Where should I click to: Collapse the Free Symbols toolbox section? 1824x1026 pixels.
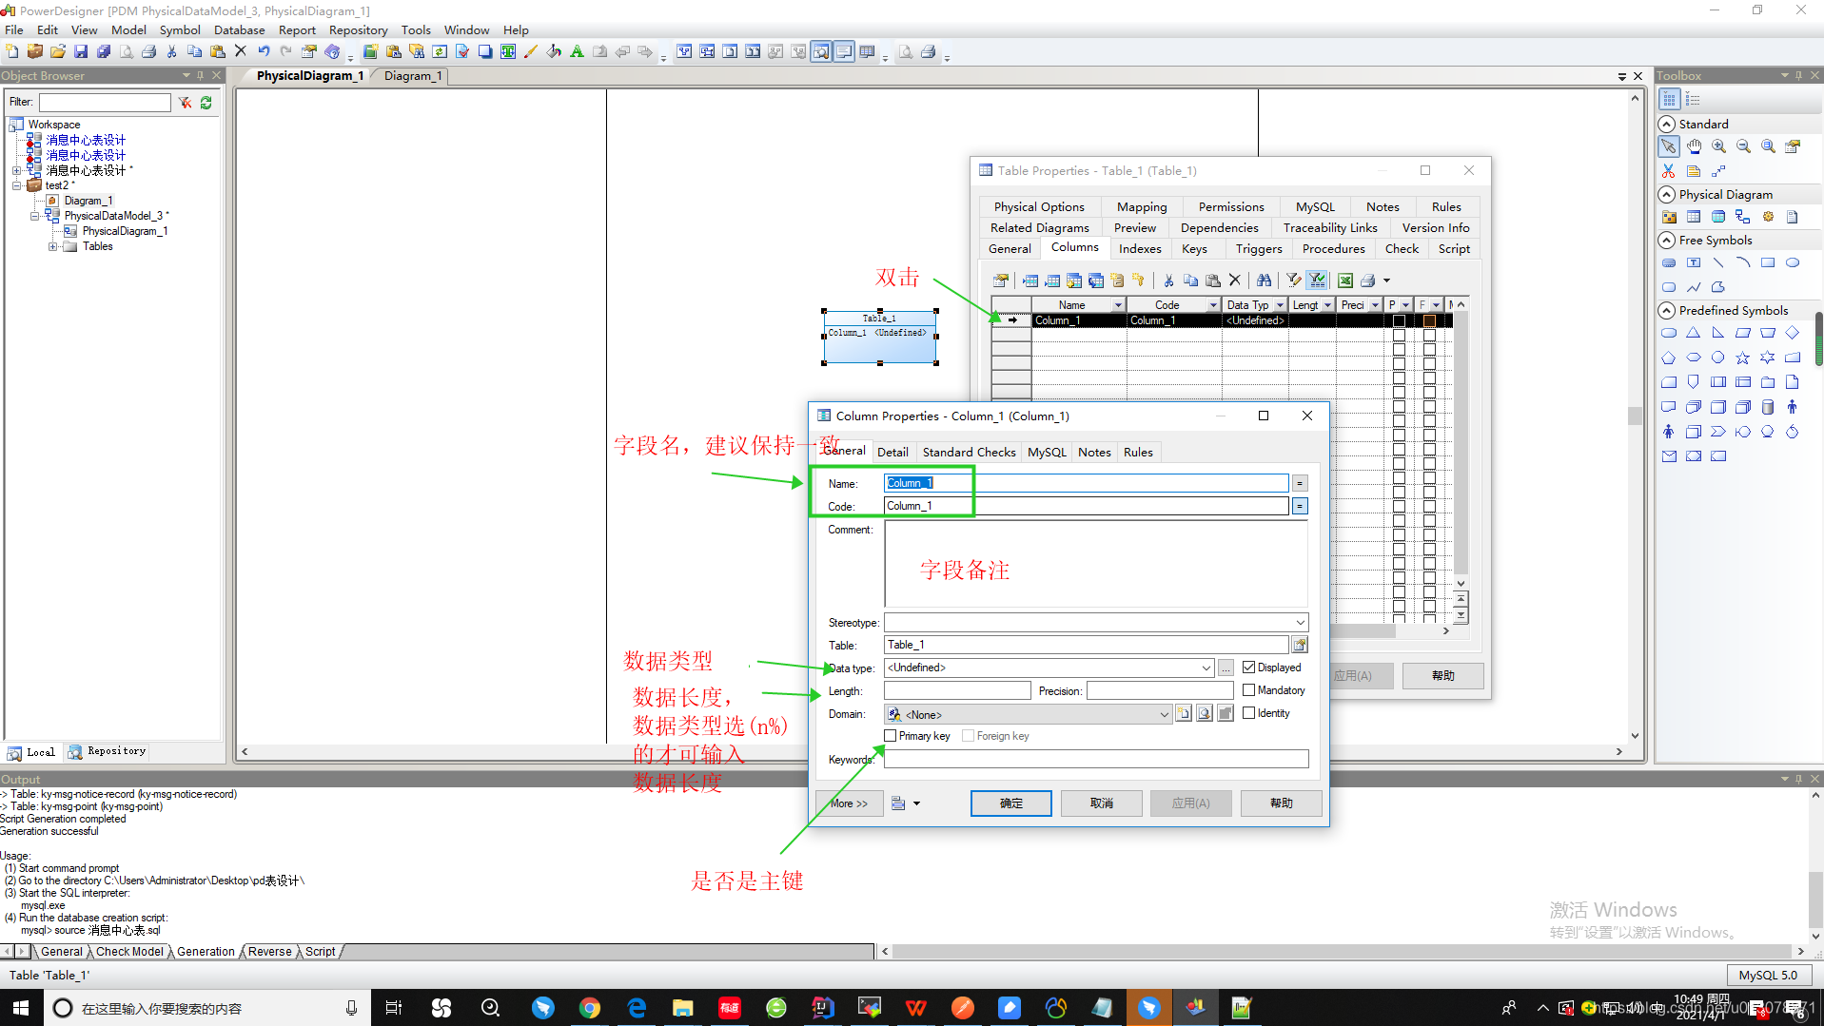1667,241
